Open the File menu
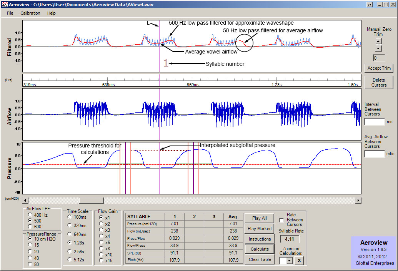Screen dimensions: 398x271 tap(10, 13)
